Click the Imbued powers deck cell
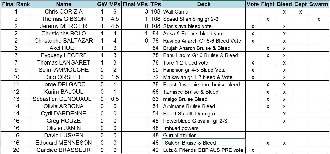330x154 pixels. pyautogui.click(x=204, y=128)
